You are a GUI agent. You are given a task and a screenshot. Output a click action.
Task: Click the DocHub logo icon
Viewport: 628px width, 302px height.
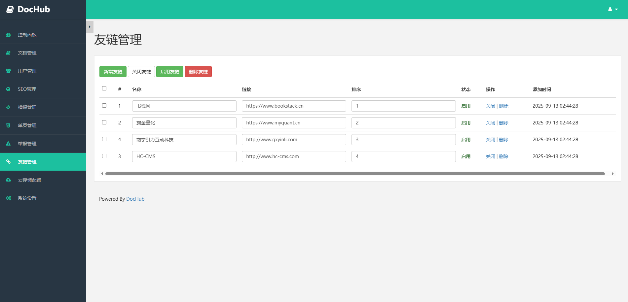tap(10, 10)
